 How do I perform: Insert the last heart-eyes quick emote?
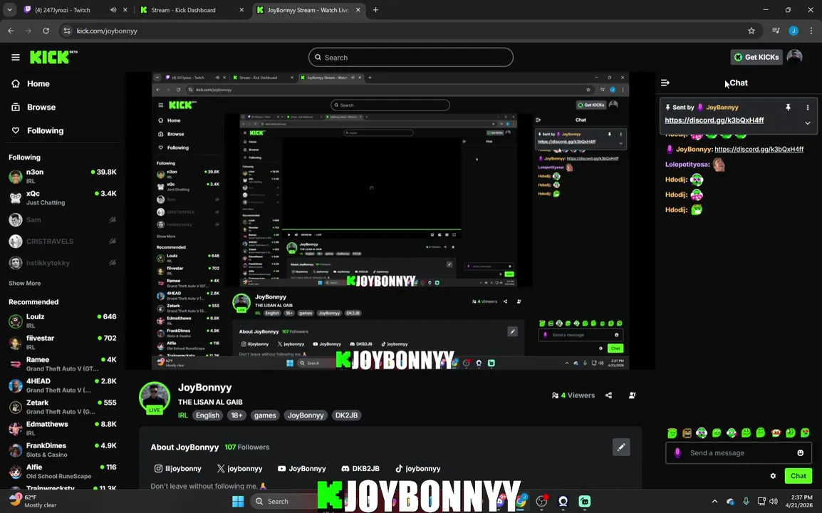(x=805, y=432)
